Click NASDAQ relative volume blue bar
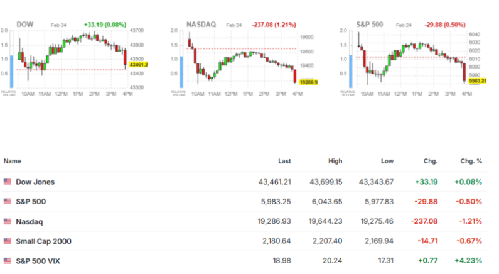The width and height of the screenshot is (499, 274). (181, 72)
